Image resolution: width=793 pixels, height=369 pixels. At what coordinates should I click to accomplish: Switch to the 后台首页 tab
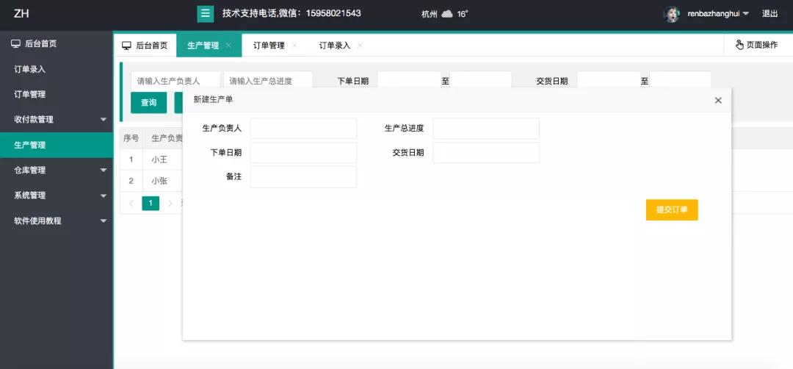click(145, 46)
